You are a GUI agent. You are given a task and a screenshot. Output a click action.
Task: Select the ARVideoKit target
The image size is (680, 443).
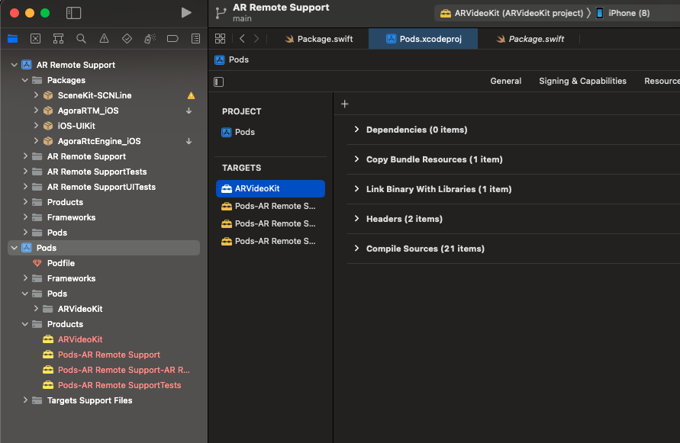(270, 188)
